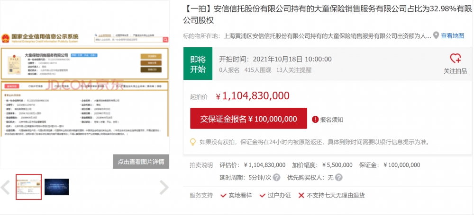Click the main enterprise credit screenshot image
Viewport: 474px width, 215px height.
tap(85, 85)
